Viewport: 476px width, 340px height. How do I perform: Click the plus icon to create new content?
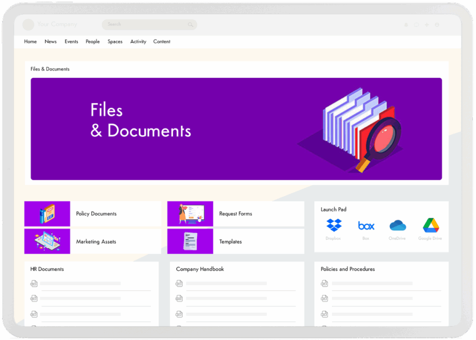(427, 25)
